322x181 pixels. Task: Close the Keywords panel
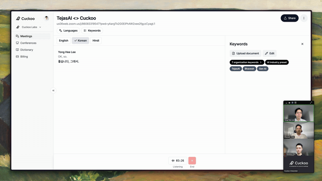point(302,44)
